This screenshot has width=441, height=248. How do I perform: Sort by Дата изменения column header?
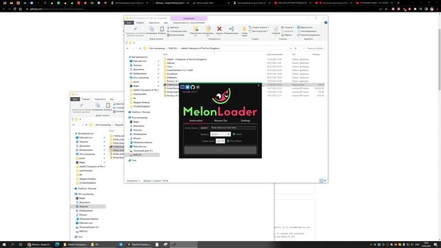click(275, 54)
